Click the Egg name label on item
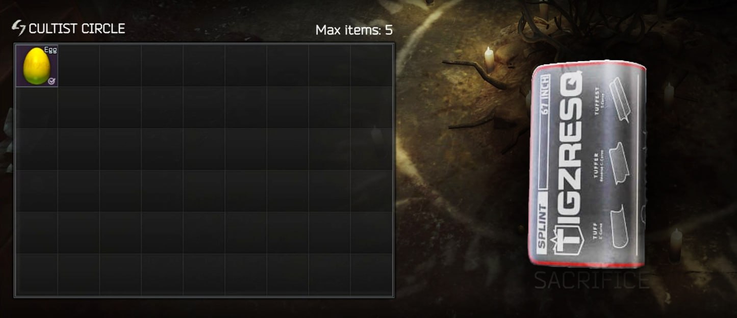This screenshot has width=737, height=318. (50, 49)
